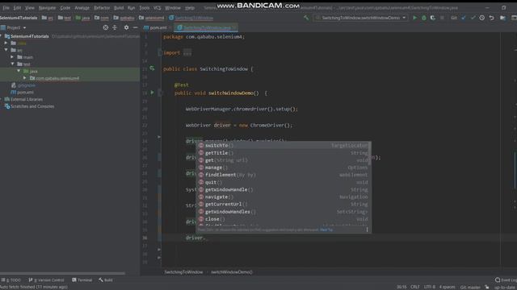Open the Build menu
The image size is (517, 290).
119,7
